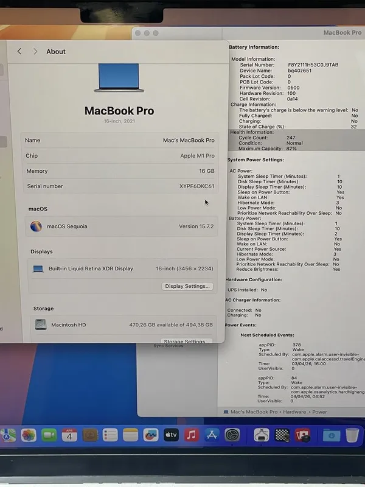The height and width of the screenshot is (487, 365).
Task: Go back using the left chevron
Action: tap(19, 51)
